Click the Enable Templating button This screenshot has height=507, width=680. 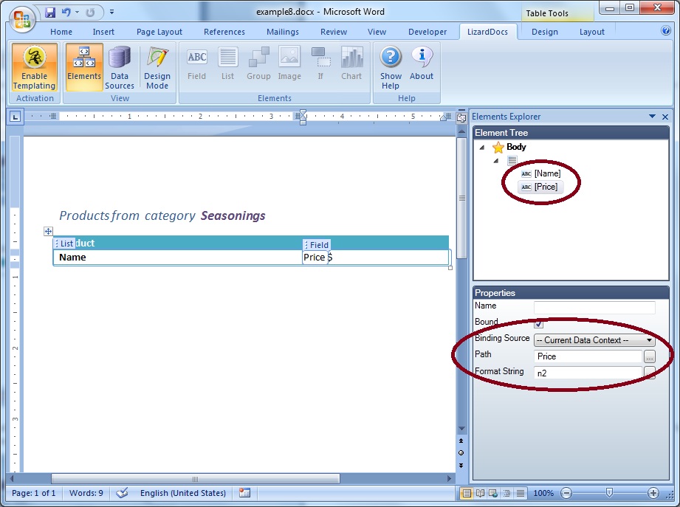point(34,69)
